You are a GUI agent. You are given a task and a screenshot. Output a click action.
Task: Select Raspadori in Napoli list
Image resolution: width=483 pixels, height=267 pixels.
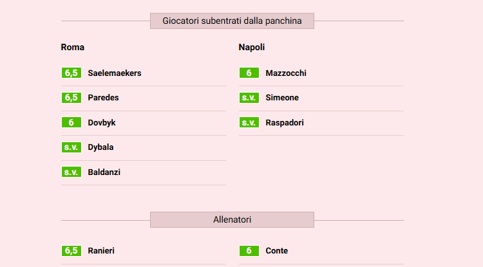284,122
